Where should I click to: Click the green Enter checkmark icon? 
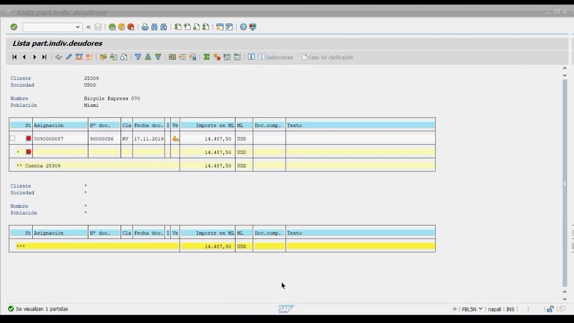[x=14, y=27]
